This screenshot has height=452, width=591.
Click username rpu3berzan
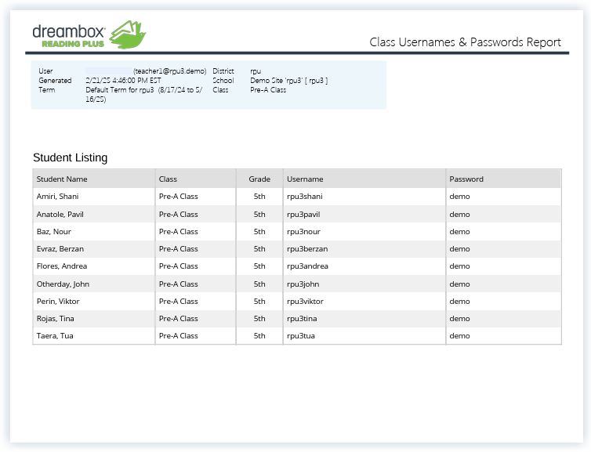point(307,249)
